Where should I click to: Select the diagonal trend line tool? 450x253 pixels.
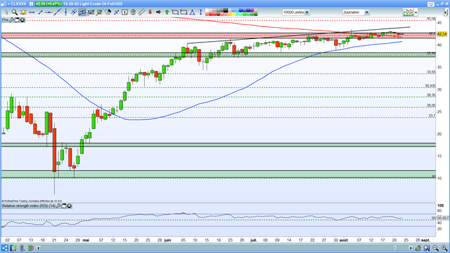[57, 13]
